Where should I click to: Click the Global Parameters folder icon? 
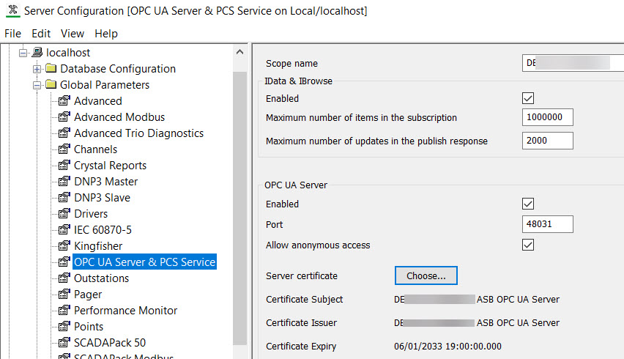51,84
